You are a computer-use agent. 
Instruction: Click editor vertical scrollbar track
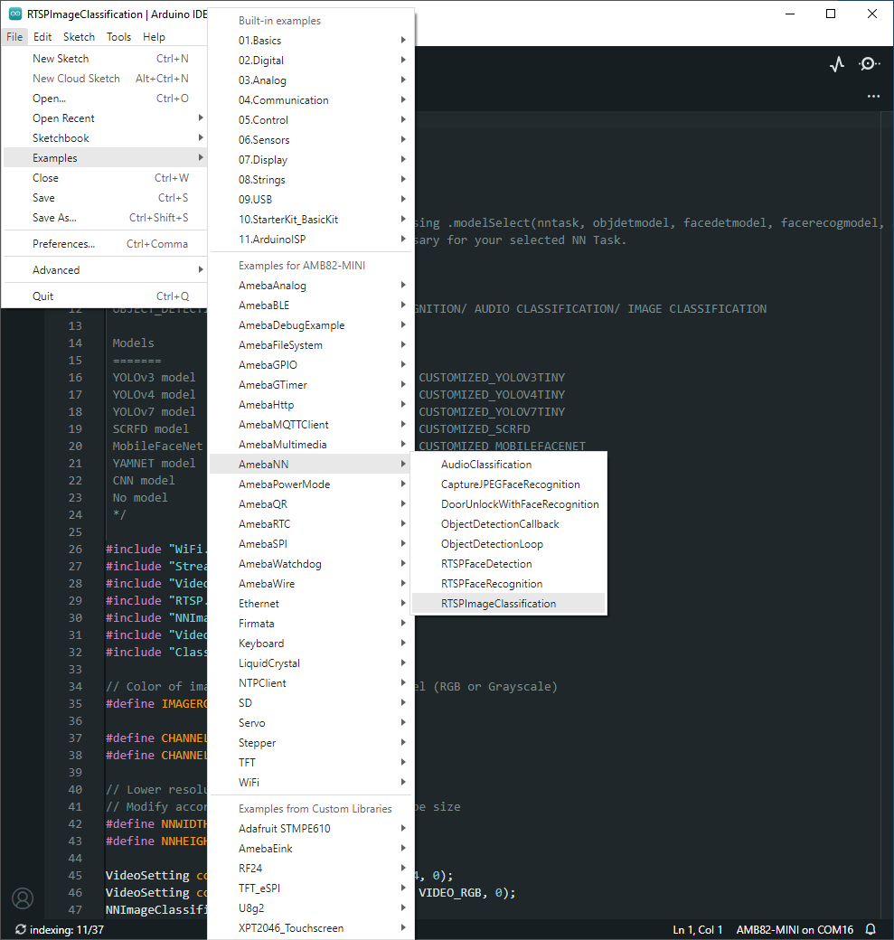(x=887, y=515)
